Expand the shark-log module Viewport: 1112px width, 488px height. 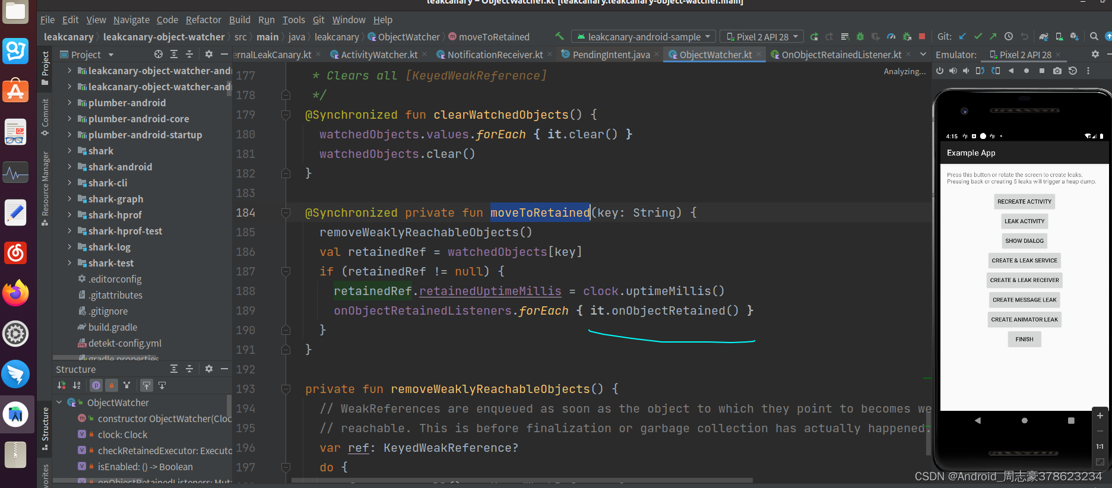click(x=69, y=247)
